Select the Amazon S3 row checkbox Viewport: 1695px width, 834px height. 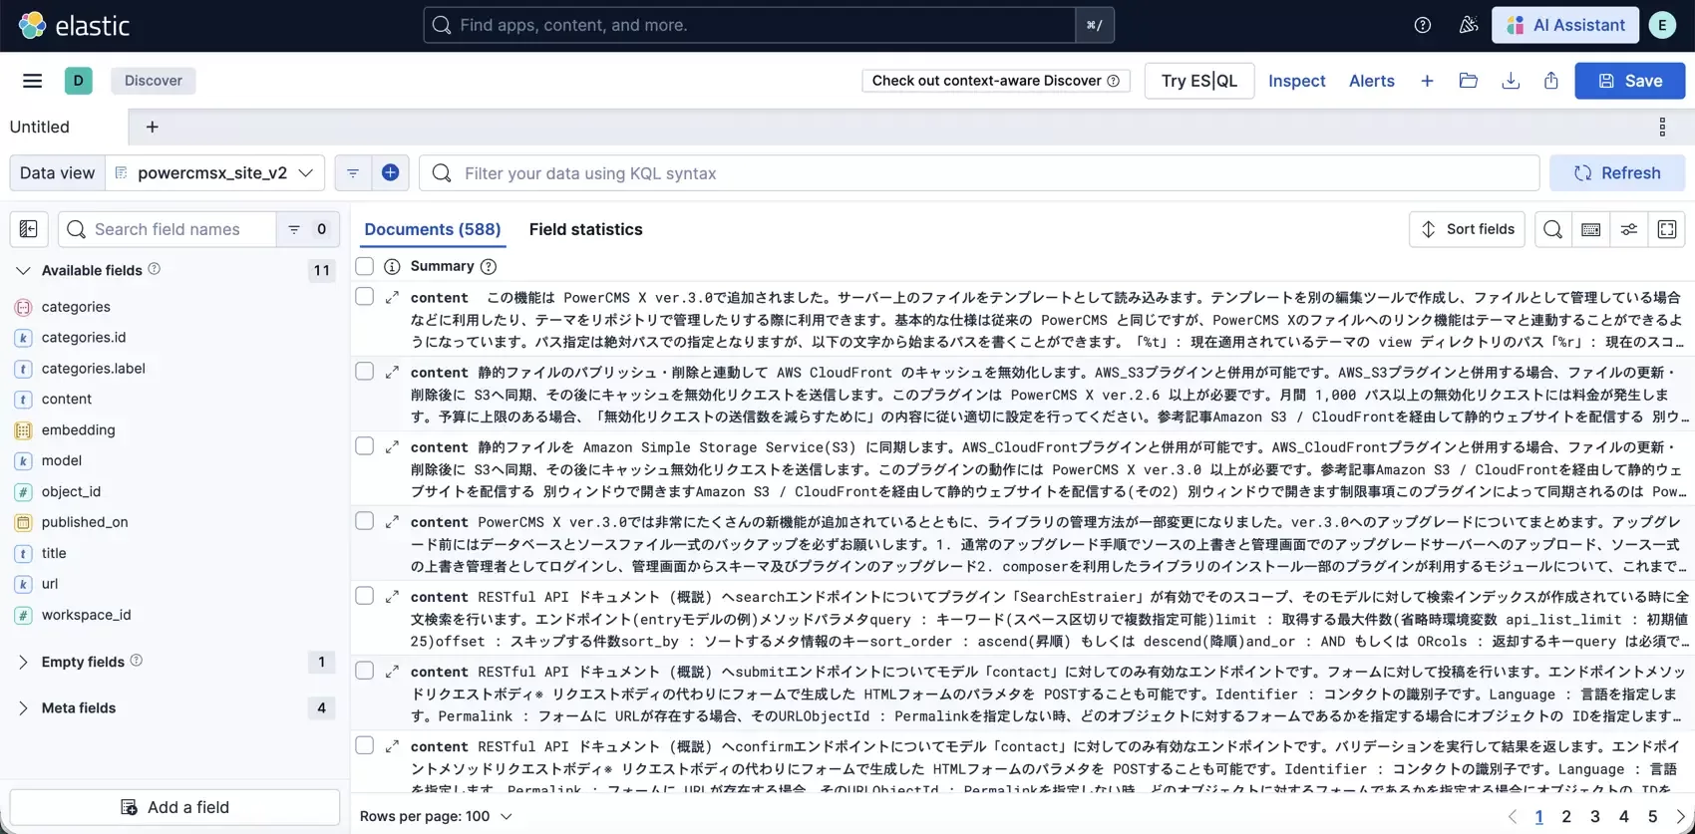(x=365, y=445)
